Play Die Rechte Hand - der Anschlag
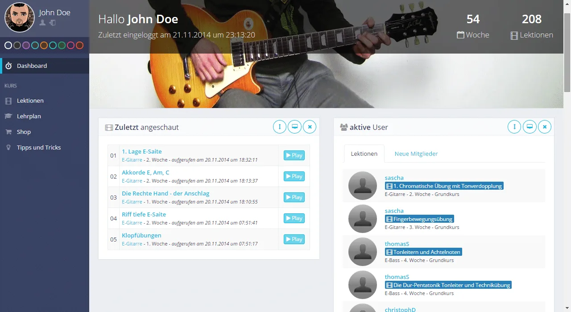Image resolution: width=571 pixels, height=312 pixels. (x=294, y=197)
